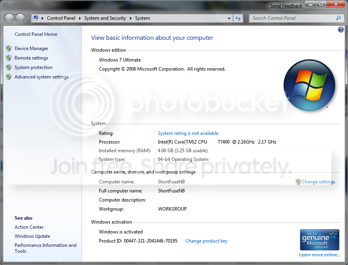Open Remote settings

coord(31,58)
